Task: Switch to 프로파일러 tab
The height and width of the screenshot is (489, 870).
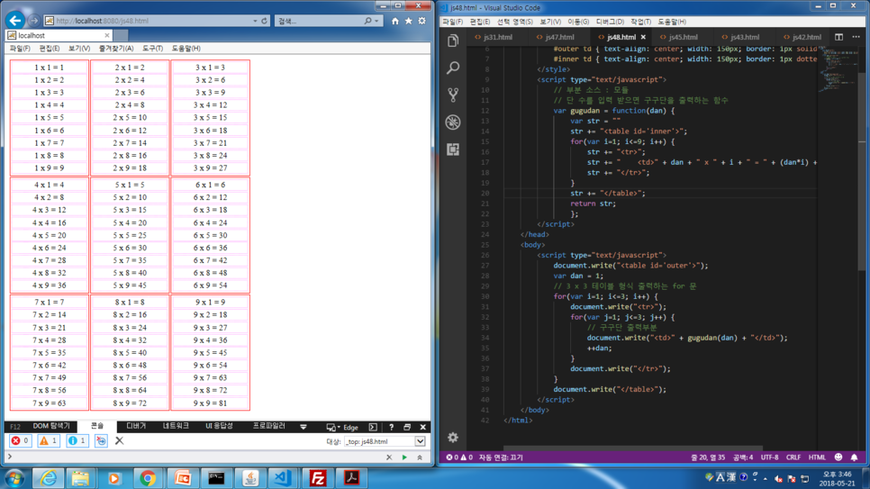Action: pyautogui.click(x=268, y=426)
